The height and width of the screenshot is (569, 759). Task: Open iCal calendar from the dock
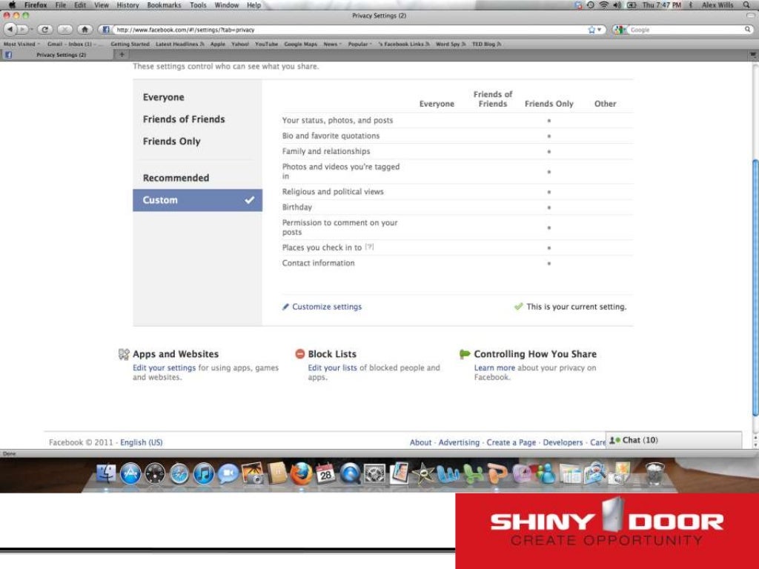(x=325, y=473)
